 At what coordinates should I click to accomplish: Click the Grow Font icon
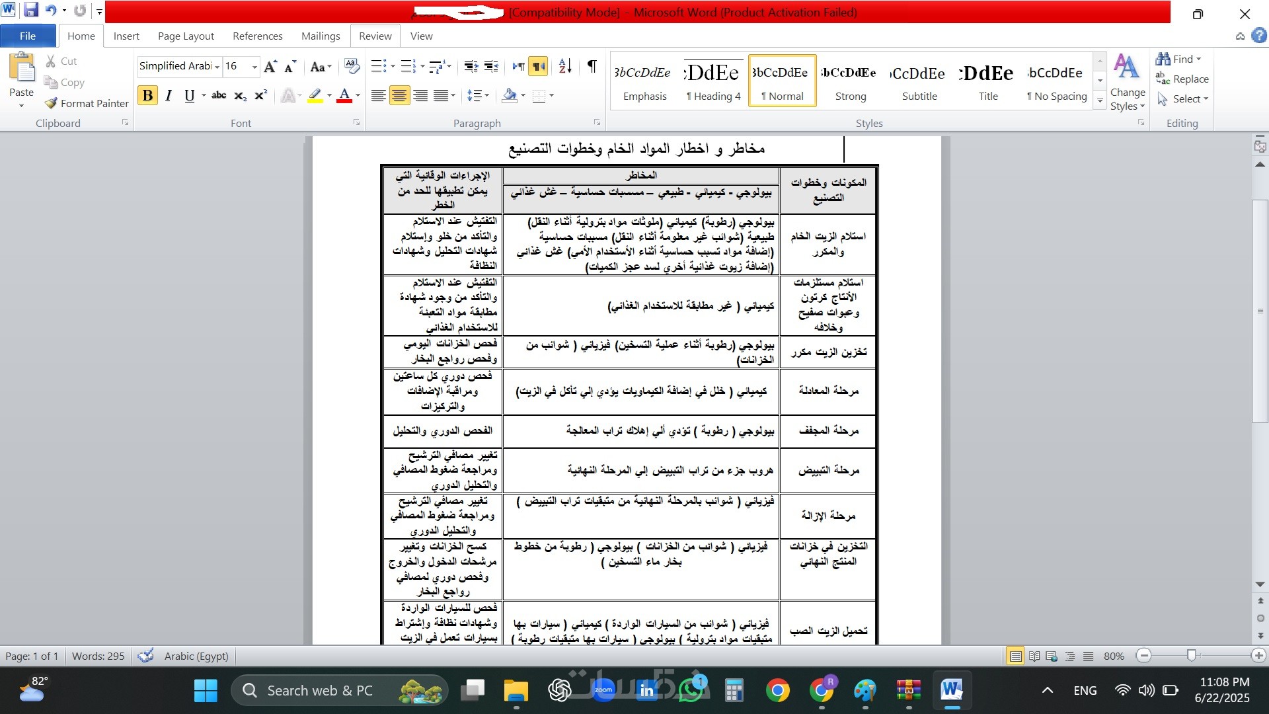point(270,67)
